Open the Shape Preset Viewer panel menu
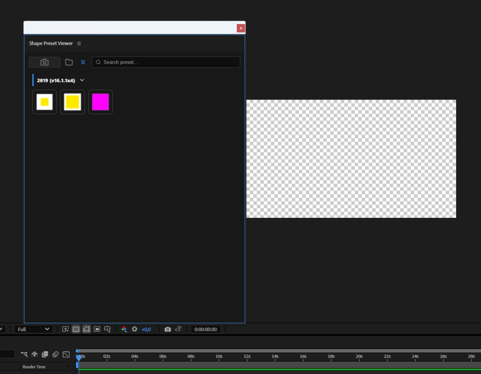 (x=79, y=43)
